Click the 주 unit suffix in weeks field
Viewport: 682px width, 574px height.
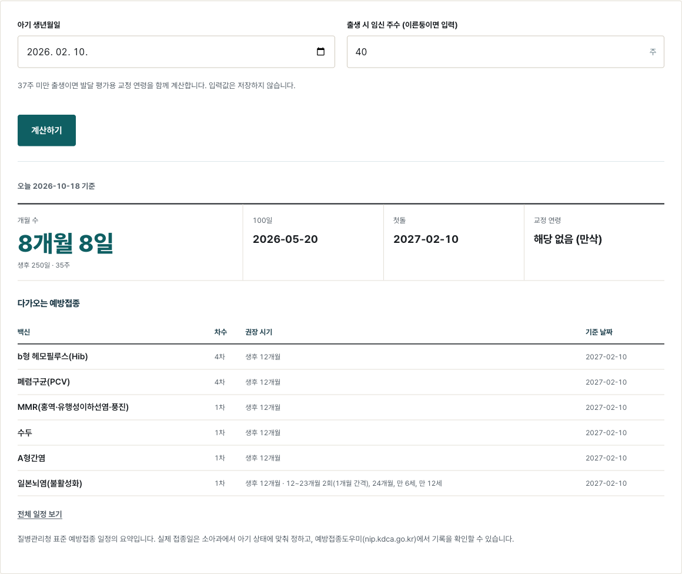[653, 52]
